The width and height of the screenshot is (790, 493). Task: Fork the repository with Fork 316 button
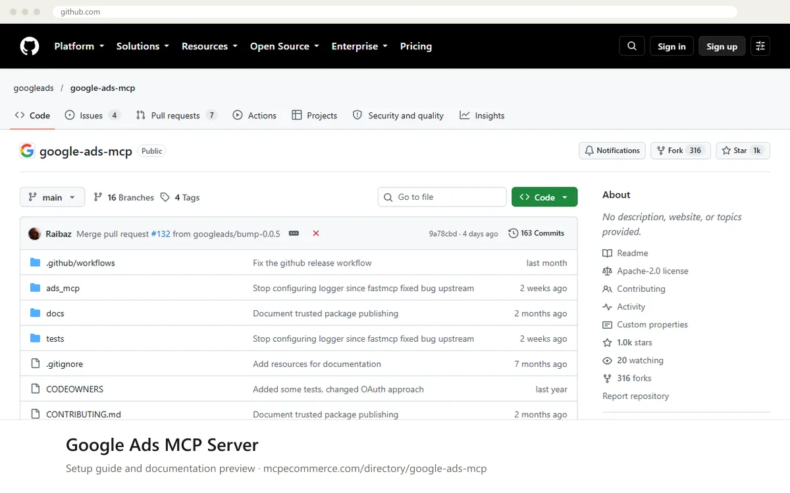point(680,151)
